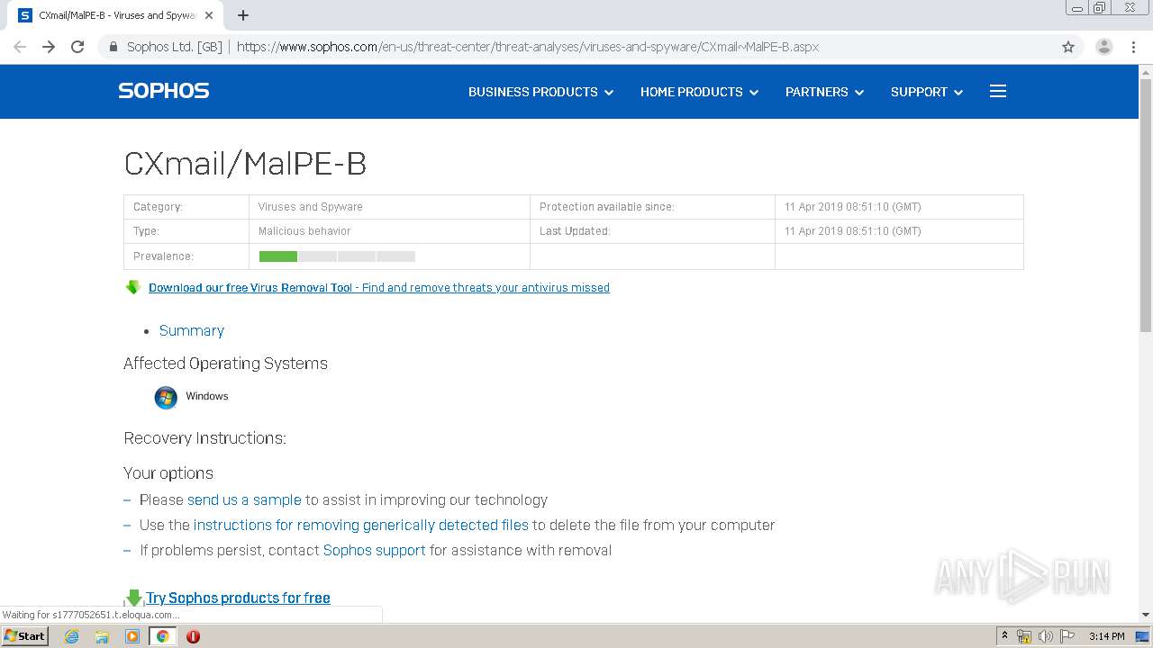Viewport: 1153px width, 648px height.
Task: Open the Start menu
Action: point(25,636)
